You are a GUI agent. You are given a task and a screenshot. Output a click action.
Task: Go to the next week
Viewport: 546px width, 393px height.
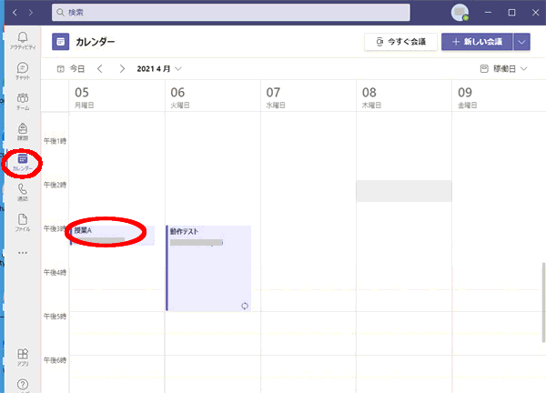coord(121,68)
